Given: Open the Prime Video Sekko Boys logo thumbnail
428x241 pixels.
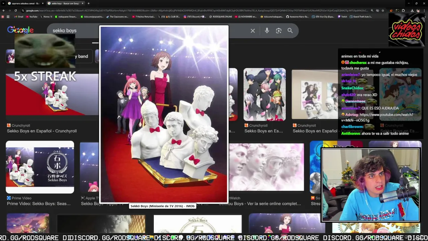Looking at the screenshot, I should 40,167.
